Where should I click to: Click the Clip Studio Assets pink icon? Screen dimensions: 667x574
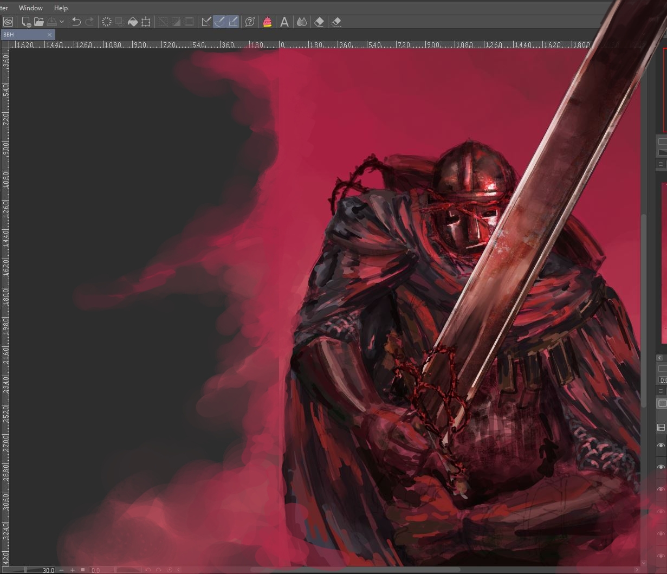click(x=267, y=22)
